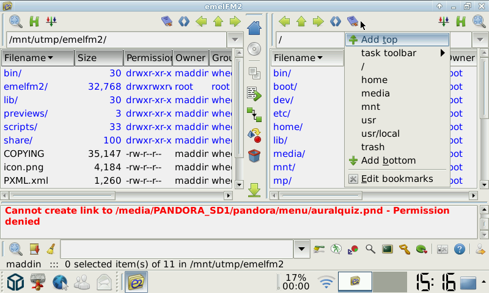Click the move document arrow icon

coord(254,94)
